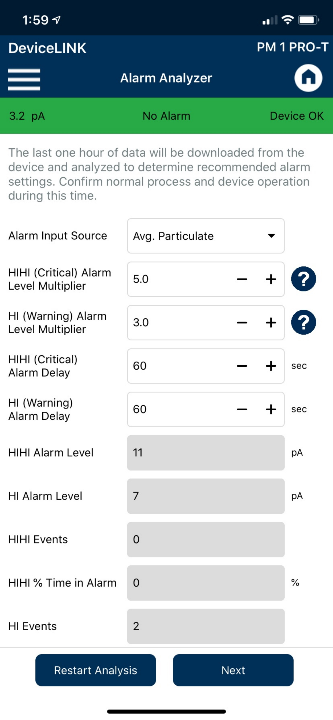The image size is (333, 720).
Task: Decrease HI Warning Alarm Delay seconds
Action: coord(242,409)
